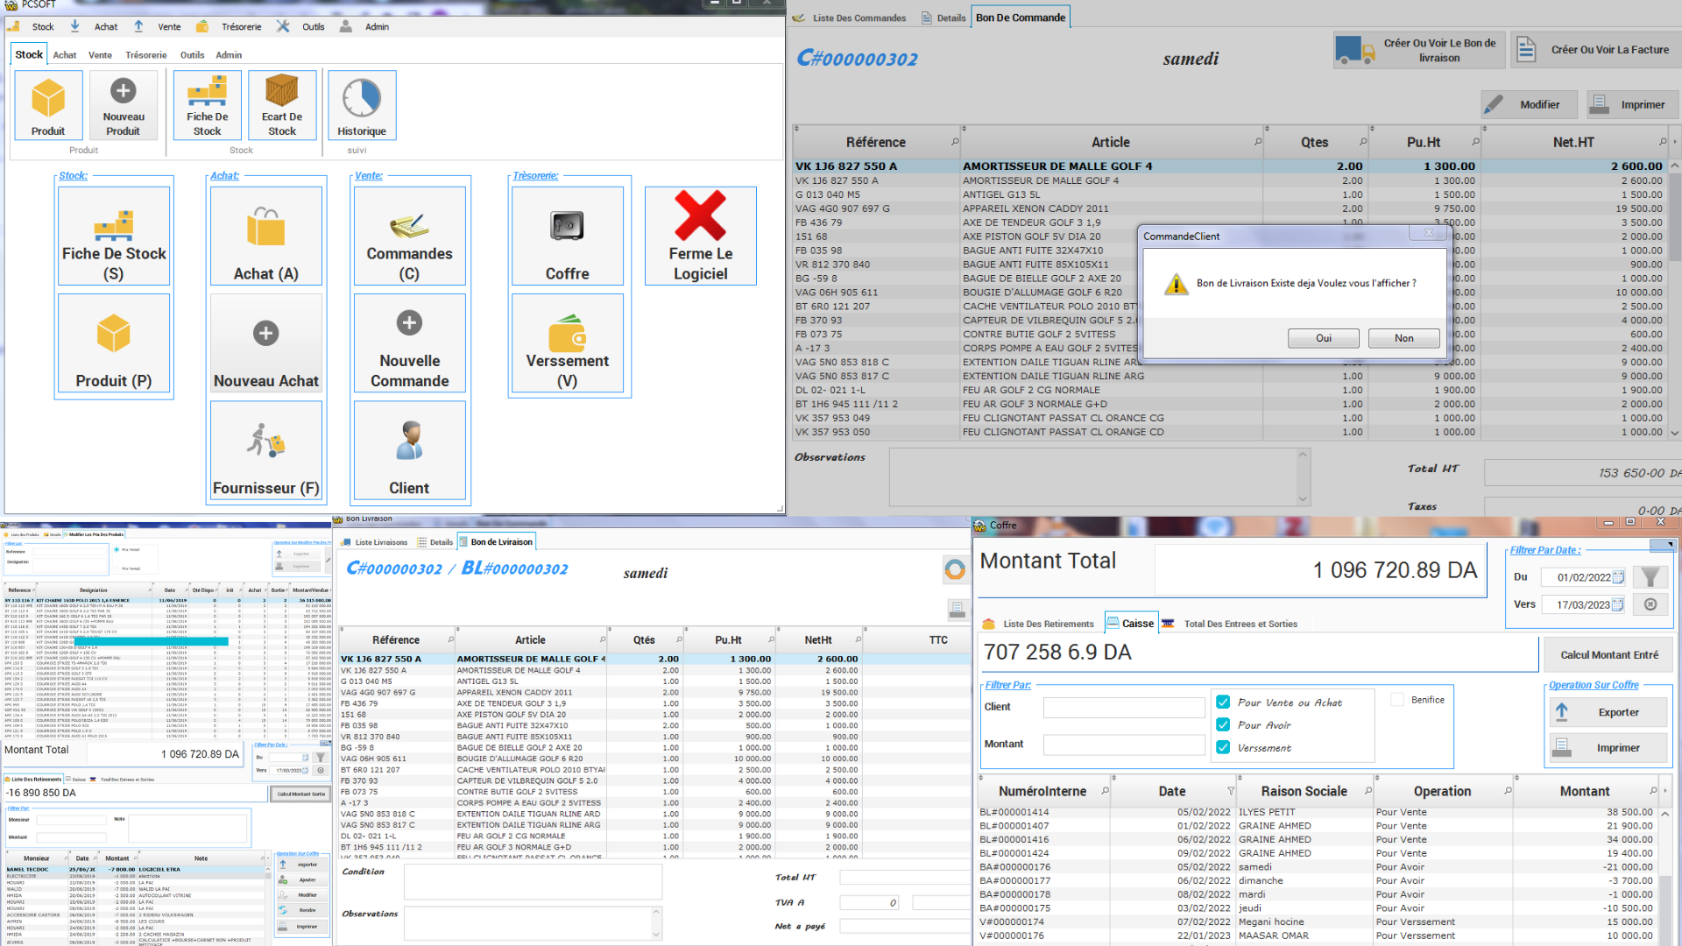Screen dimensions: 1682x946
Task: Click the funnel filter icon in Coffre
Action: [x=1650, y=577]
